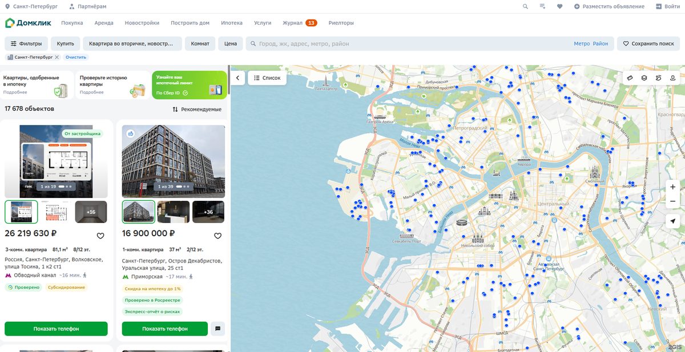Click Очистить to clear filters

[x=76, y=57]
